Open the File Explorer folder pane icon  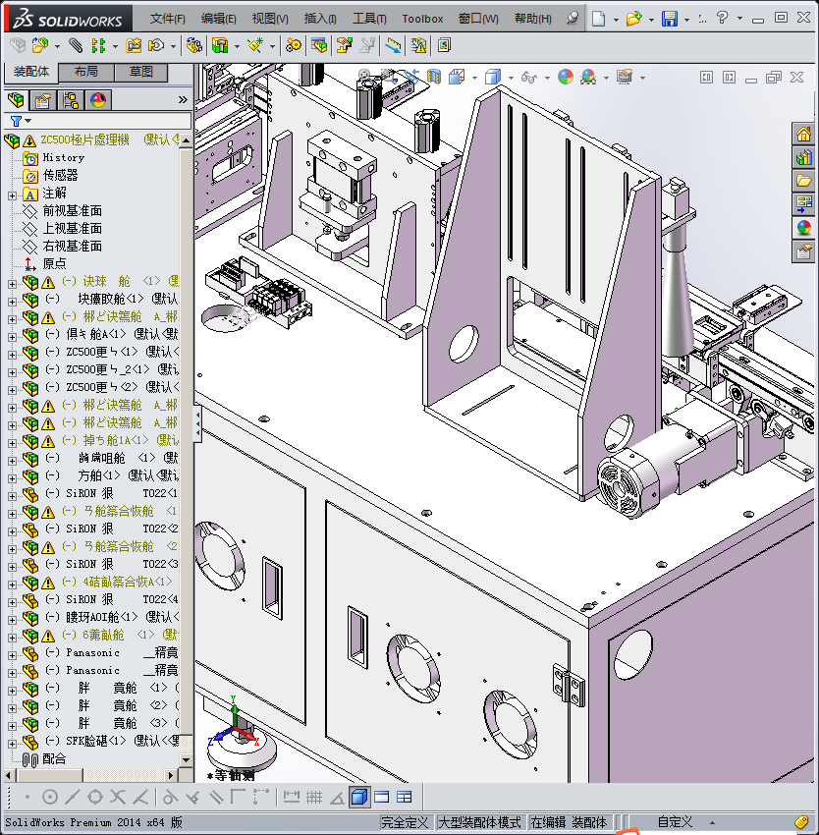point(804,181)
